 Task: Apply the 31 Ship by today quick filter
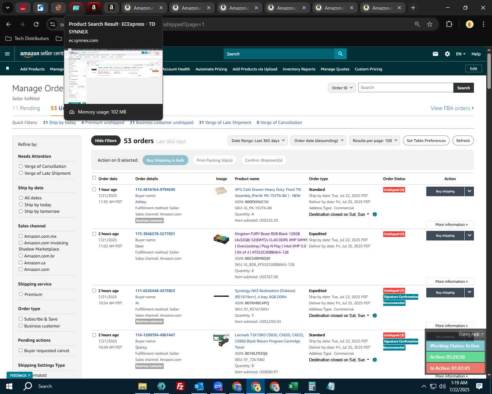point(60,122)
